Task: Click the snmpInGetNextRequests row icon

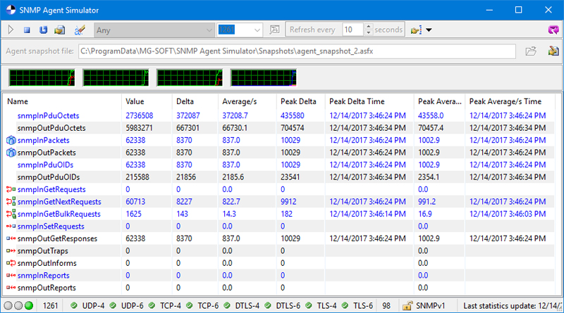Action: 11,202
